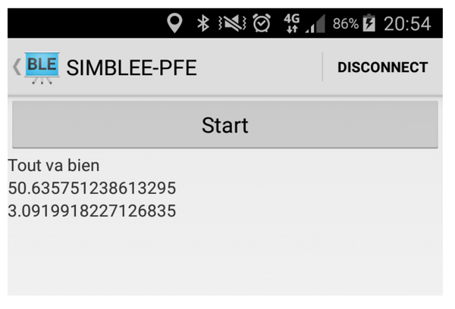Tap the charging battery icon

pos(370,23)
